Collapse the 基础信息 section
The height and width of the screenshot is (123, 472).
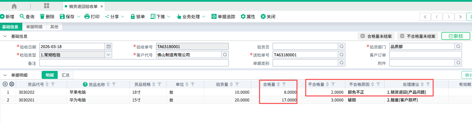pos(5,36)
